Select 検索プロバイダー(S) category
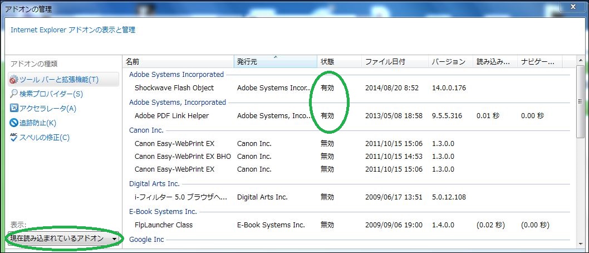Screen dimensions: 589x253 (51, 94)
